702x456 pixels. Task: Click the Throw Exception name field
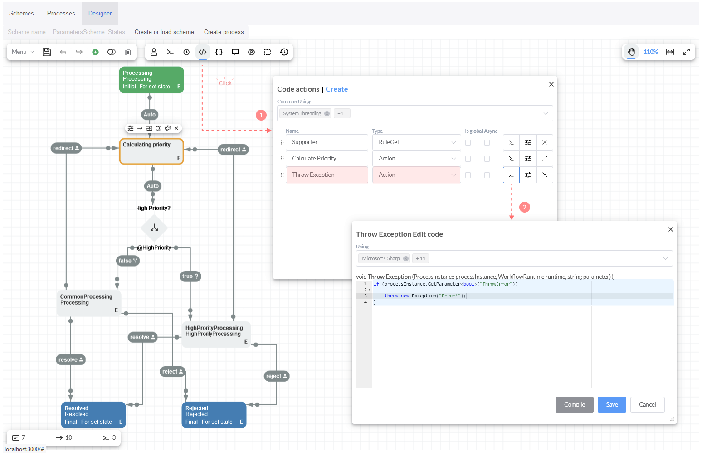327,175
